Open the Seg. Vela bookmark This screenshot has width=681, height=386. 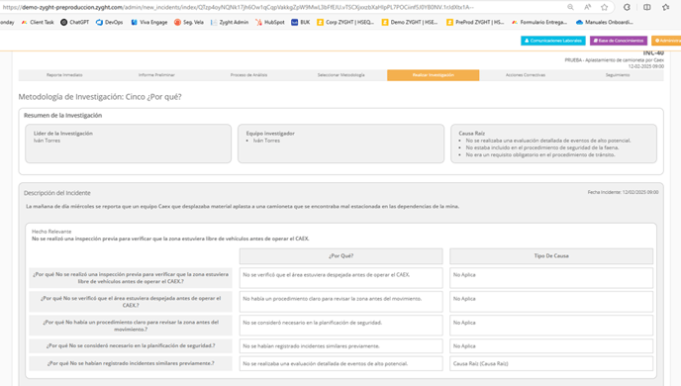(189, 22)
